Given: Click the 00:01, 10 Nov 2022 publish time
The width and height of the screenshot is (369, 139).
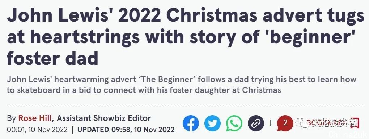Looking at the screenshot, I should click(x=37, y=129).
